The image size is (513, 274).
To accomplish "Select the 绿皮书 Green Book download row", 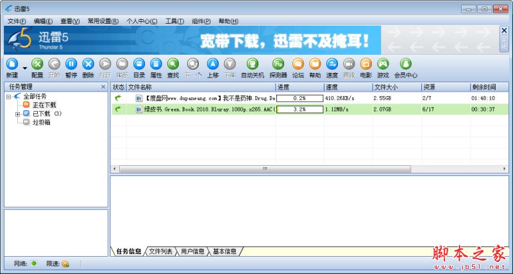I will (x=310, y=109).
